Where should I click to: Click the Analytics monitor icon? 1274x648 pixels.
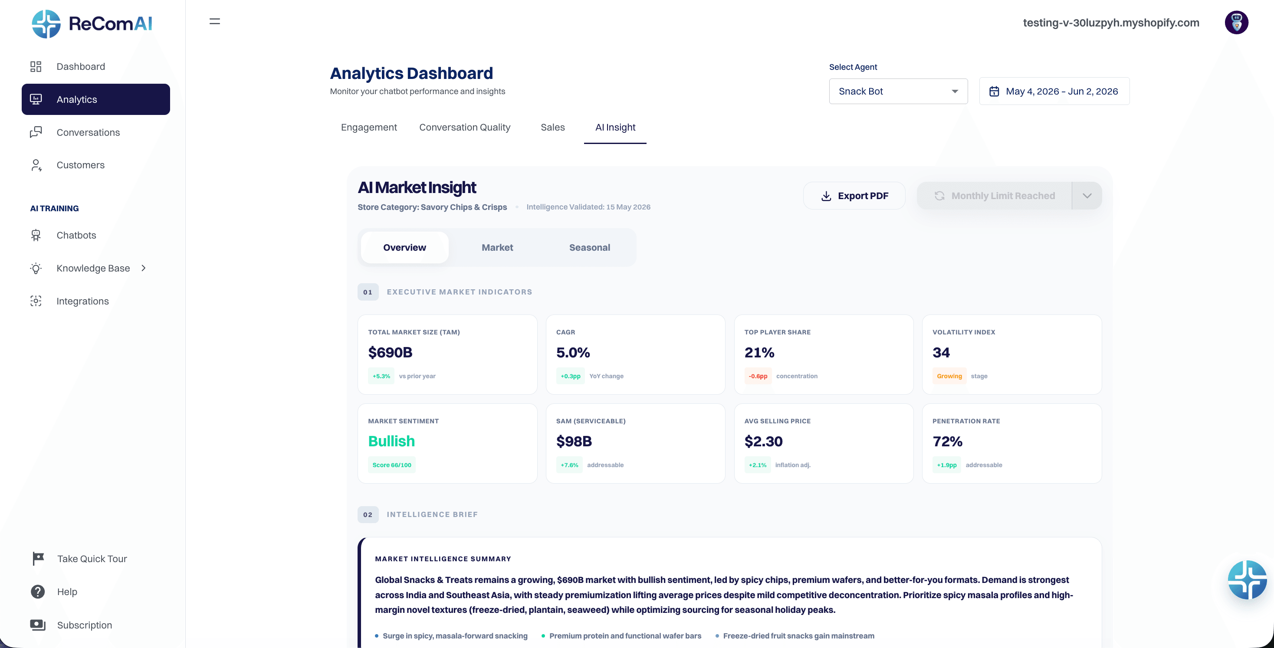[x=36, y=99]
